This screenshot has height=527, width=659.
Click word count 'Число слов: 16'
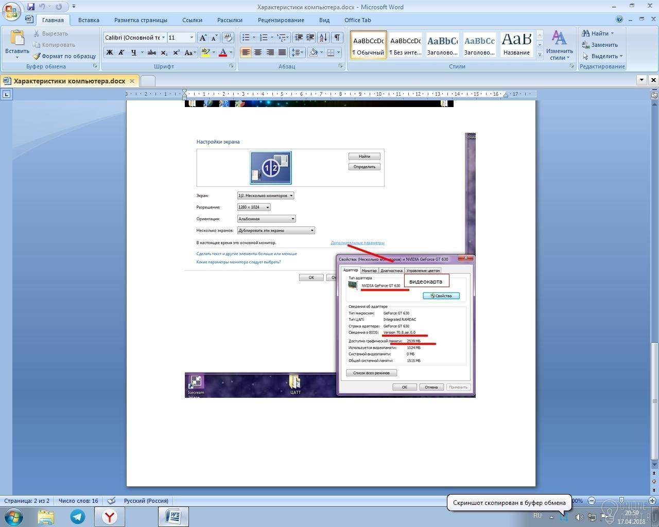[x=78, y=501]
